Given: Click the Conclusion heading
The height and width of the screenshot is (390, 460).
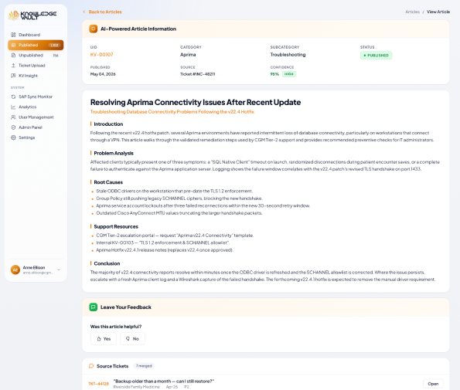Looking at the screenshot, I should point(107,263).
